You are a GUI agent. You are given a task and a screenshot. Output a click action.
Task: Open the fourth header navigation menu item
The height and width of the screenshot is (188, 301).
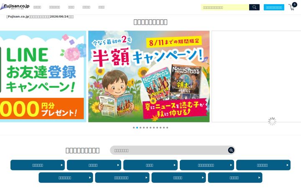tap(86, 7)
